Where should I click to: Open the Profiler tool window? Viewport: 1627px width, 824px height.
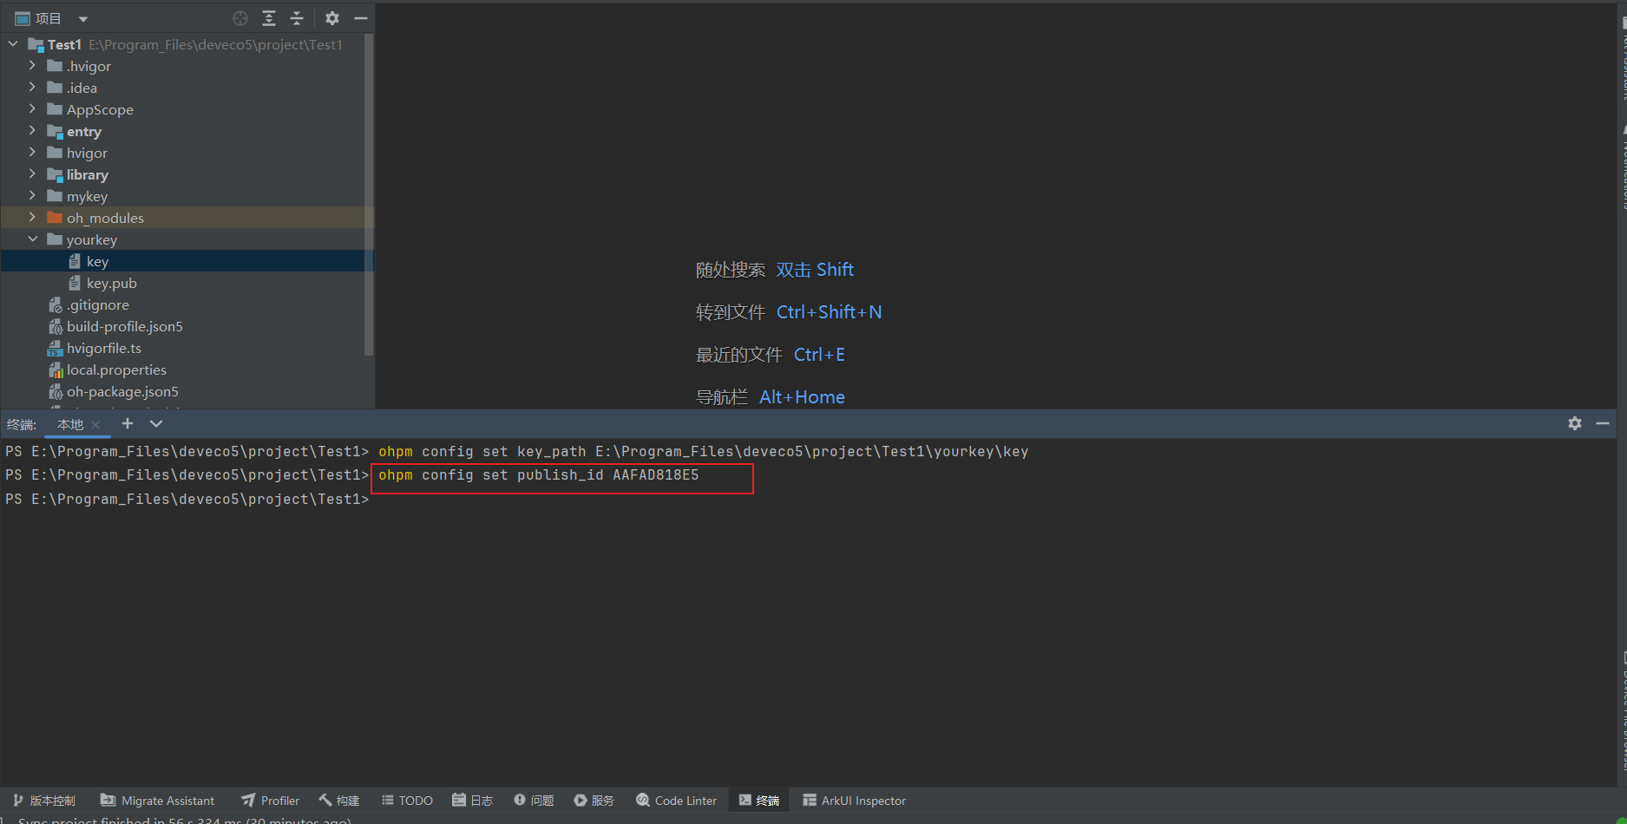coord(271,801)
